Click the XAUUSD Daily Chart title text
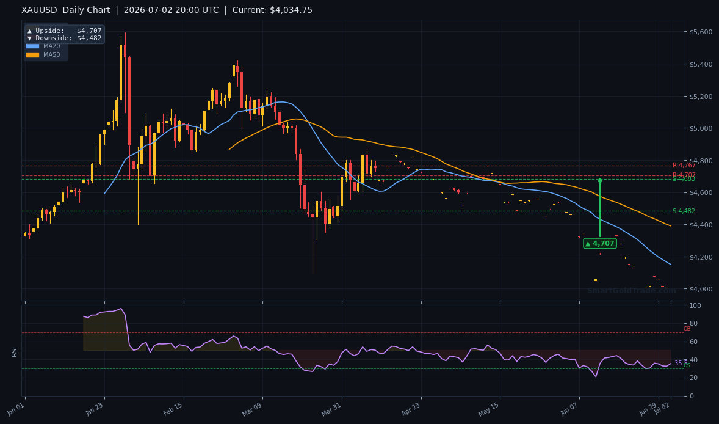 66,10
